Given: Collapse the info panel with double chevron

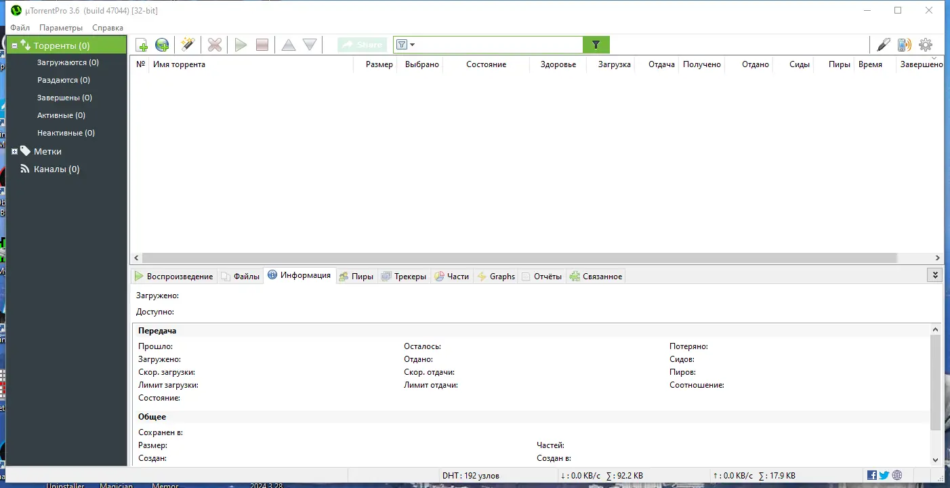Looking at the screenshot, I should pyautogui.click(x=934, y=274).
